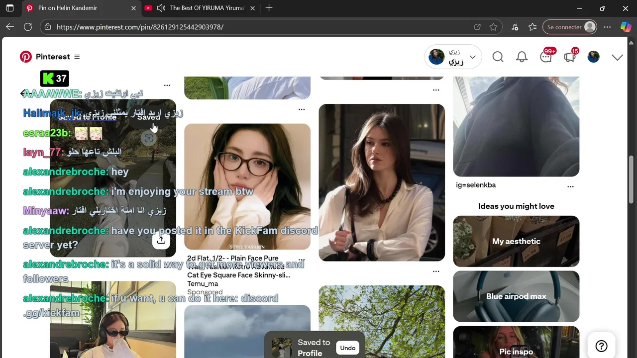
Task: Open options dots above the glasses pin
Action: point(302,109)
